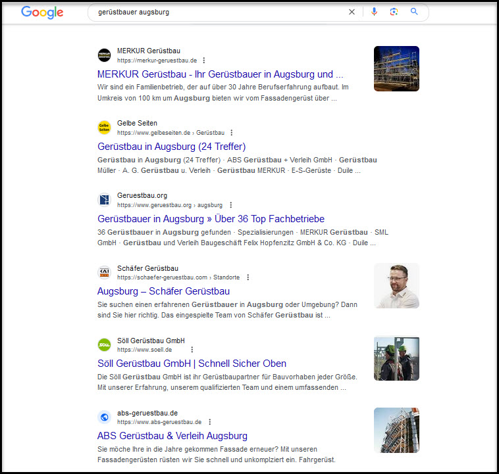The width and height of the screenshot is (499, 474).
Task: Open more options for schaefer-geruestbau.com result
Action: tap(248, 277)
